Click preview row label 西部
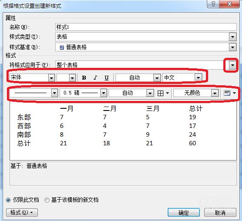242x221 pixels. (24, 126)
